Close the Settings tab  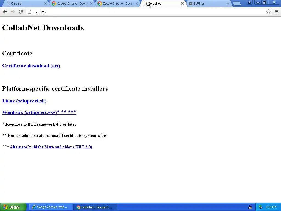click(228, 4)
